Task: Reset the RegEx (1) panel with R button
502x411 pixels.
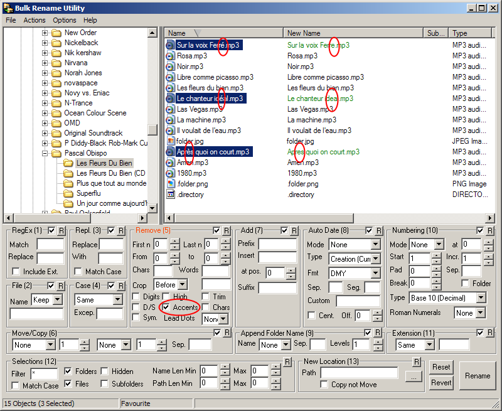Action: click(61, 230)
